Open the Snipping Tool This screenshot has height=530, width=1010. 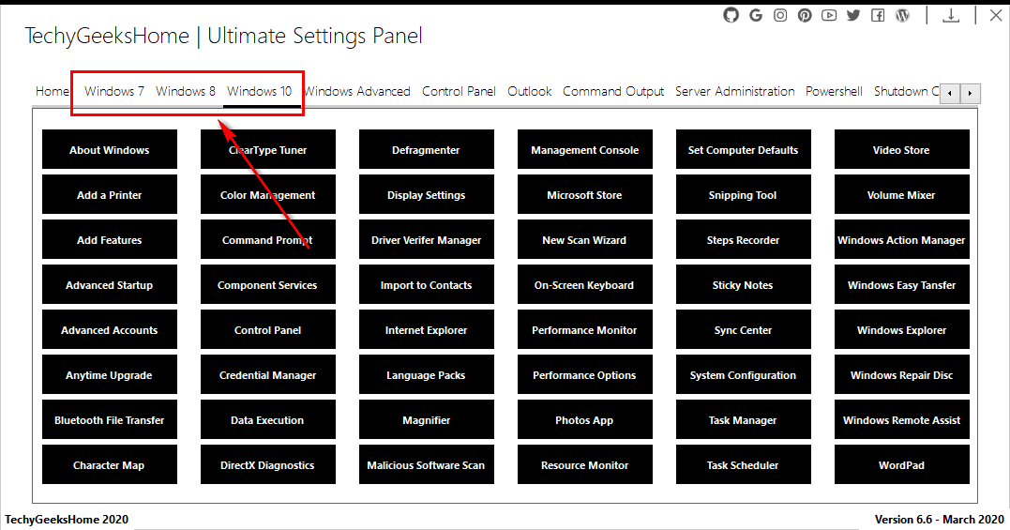point(743,195)
